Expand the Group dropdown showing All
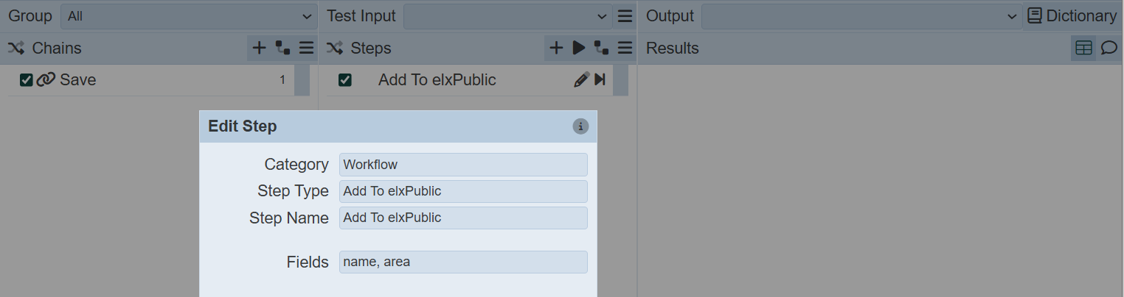This screenshot has height=297, width=1124. (x=188, y=16)
